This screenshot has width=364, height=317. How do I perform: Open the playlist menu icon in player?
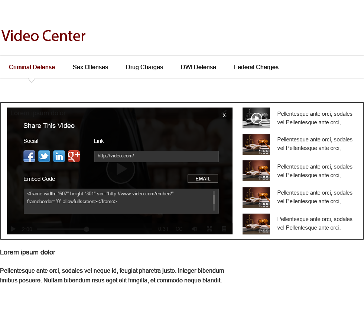(x=224, y=229)
